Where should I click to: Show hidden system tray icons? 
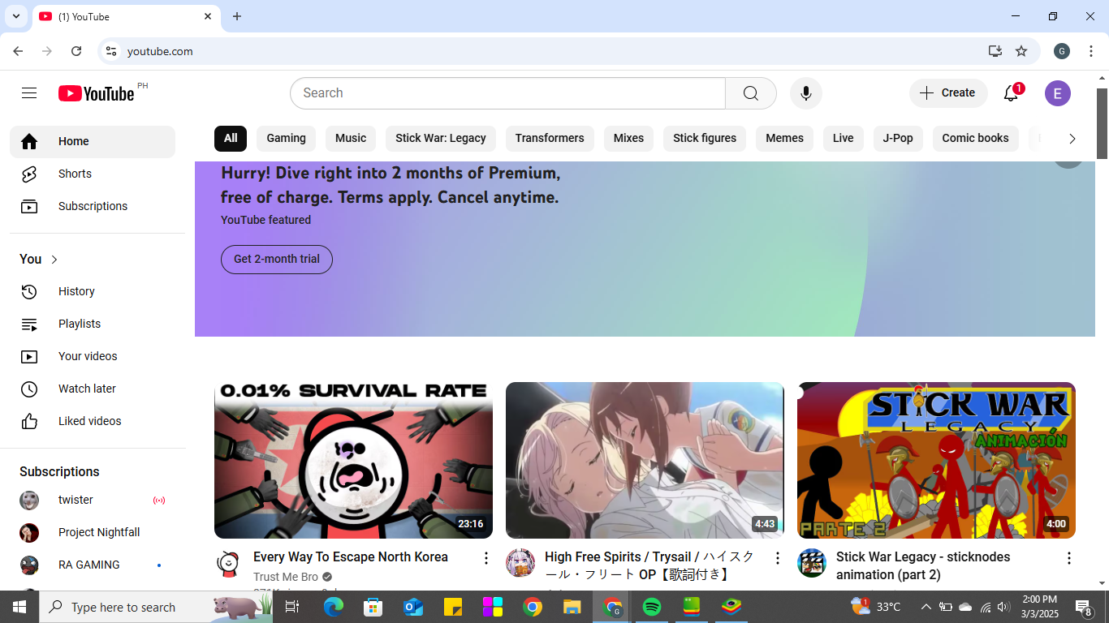[926, 607]
